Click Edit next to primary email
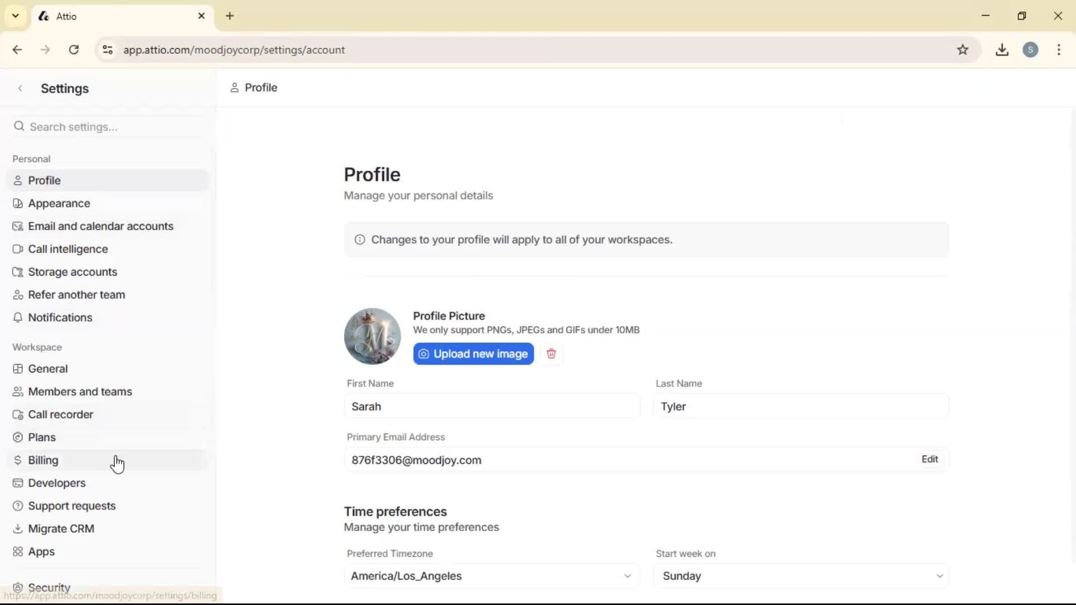Viewport: 1076px width, 605px height. (x=930, y=459)
